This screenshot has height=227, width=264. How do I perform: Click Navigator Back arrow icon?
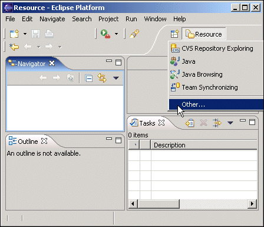pos(43,78)
